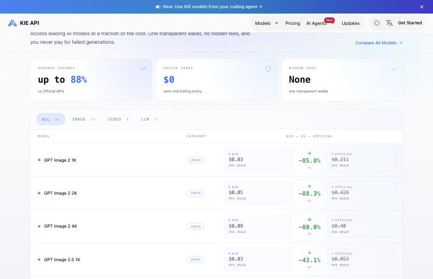433x279 pixels.
Task: Click the New badge on AI Agents
Action: coord(329,20)
